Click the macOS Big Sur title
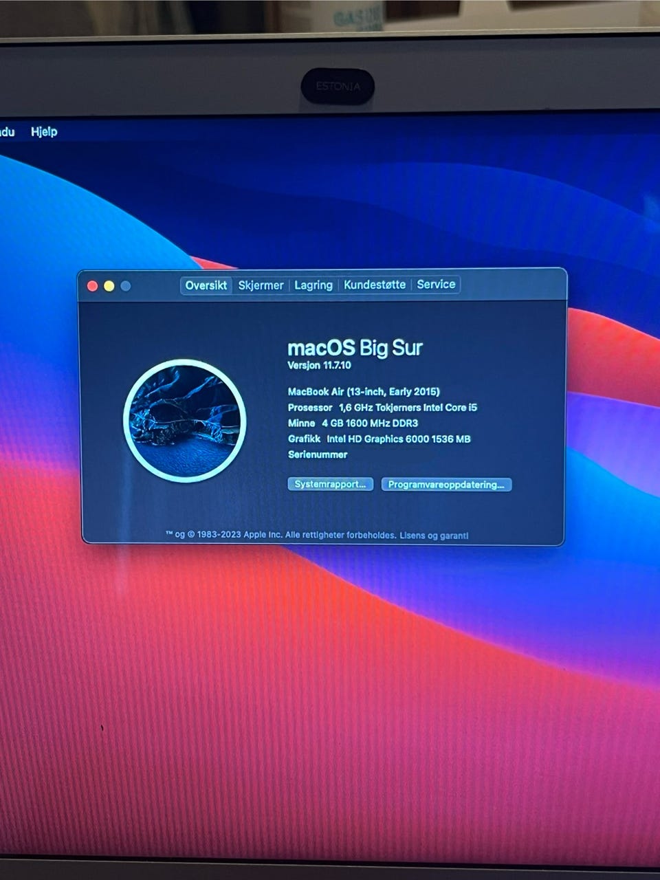This screenshot has width=660, height=880. (x=355, y=348)
